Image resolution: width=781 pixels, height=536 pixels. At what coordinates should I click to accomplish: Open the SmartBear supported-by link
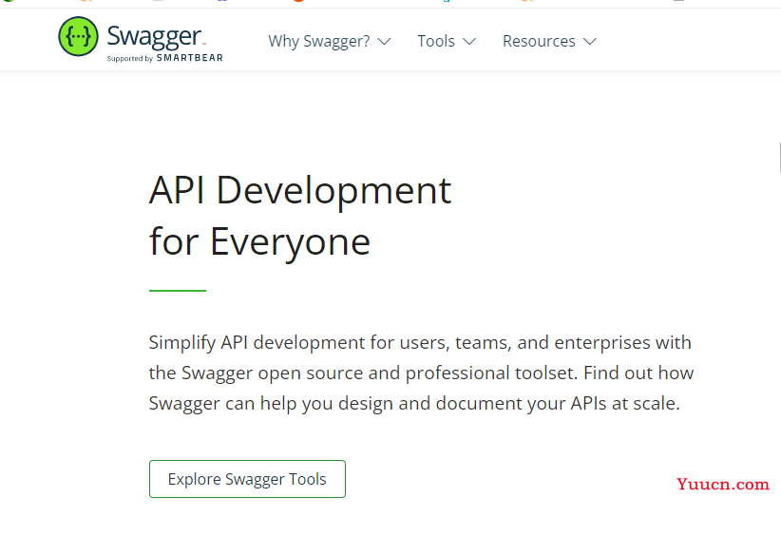pos(165,58)
